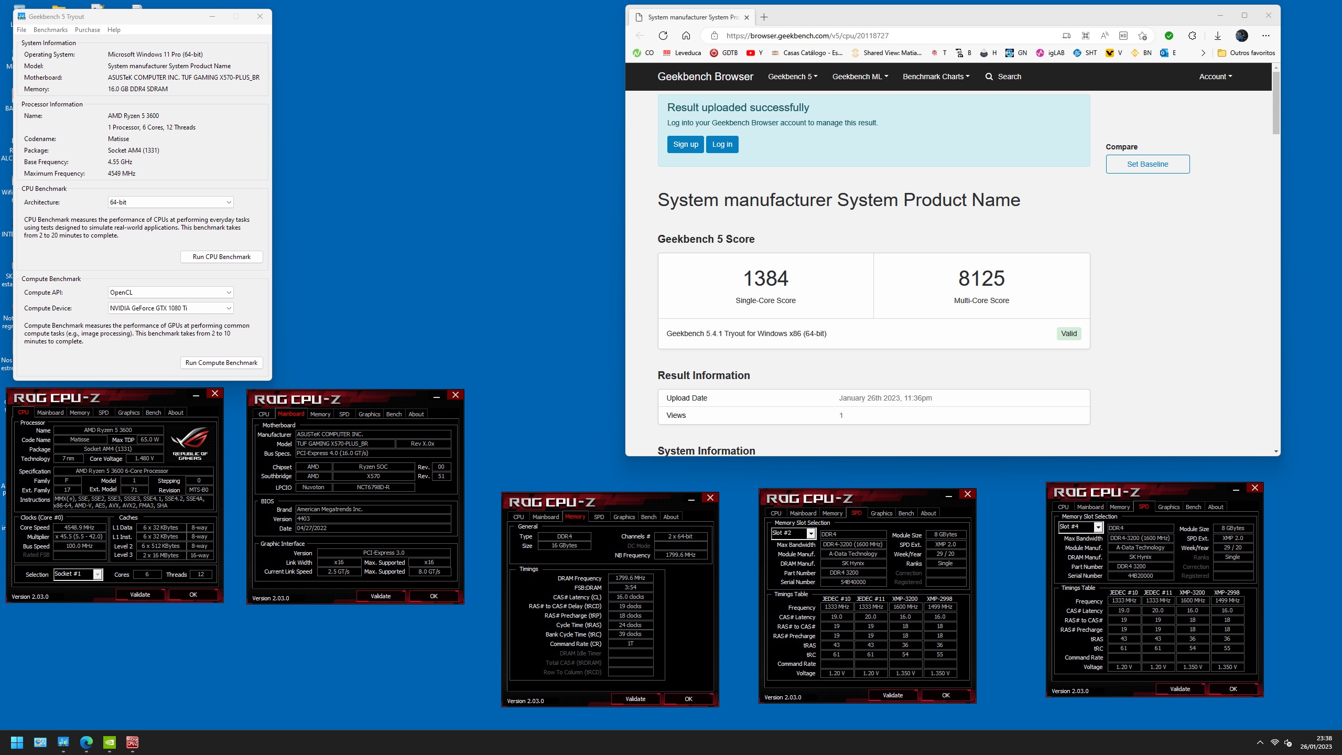Click the QR code grid icon in address bar
The width and height of the screenshot is (1342, 755).
point(1085,36)
